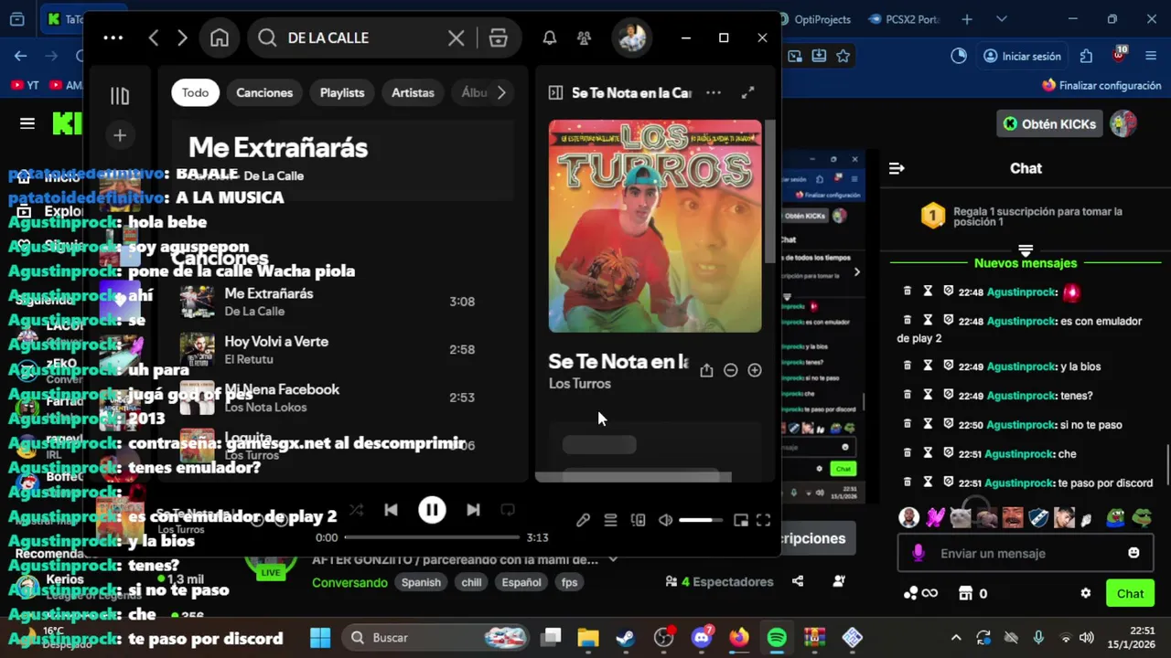Open Spotify's three-dot main menu
Image resolution: width=1171 pixels, height=658 pixels.
point(113,37)
